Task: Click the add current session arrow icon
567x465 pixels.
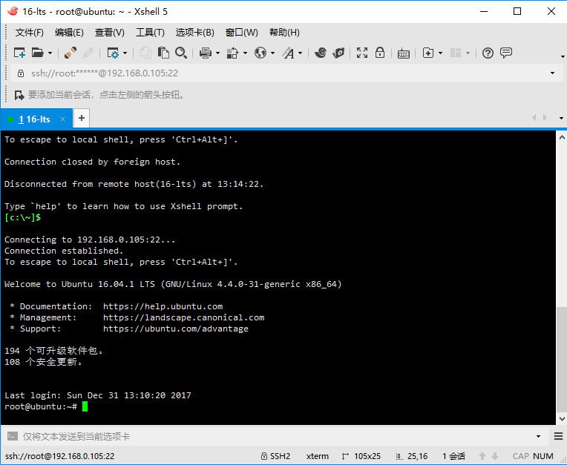Action: tap(19, 95)
